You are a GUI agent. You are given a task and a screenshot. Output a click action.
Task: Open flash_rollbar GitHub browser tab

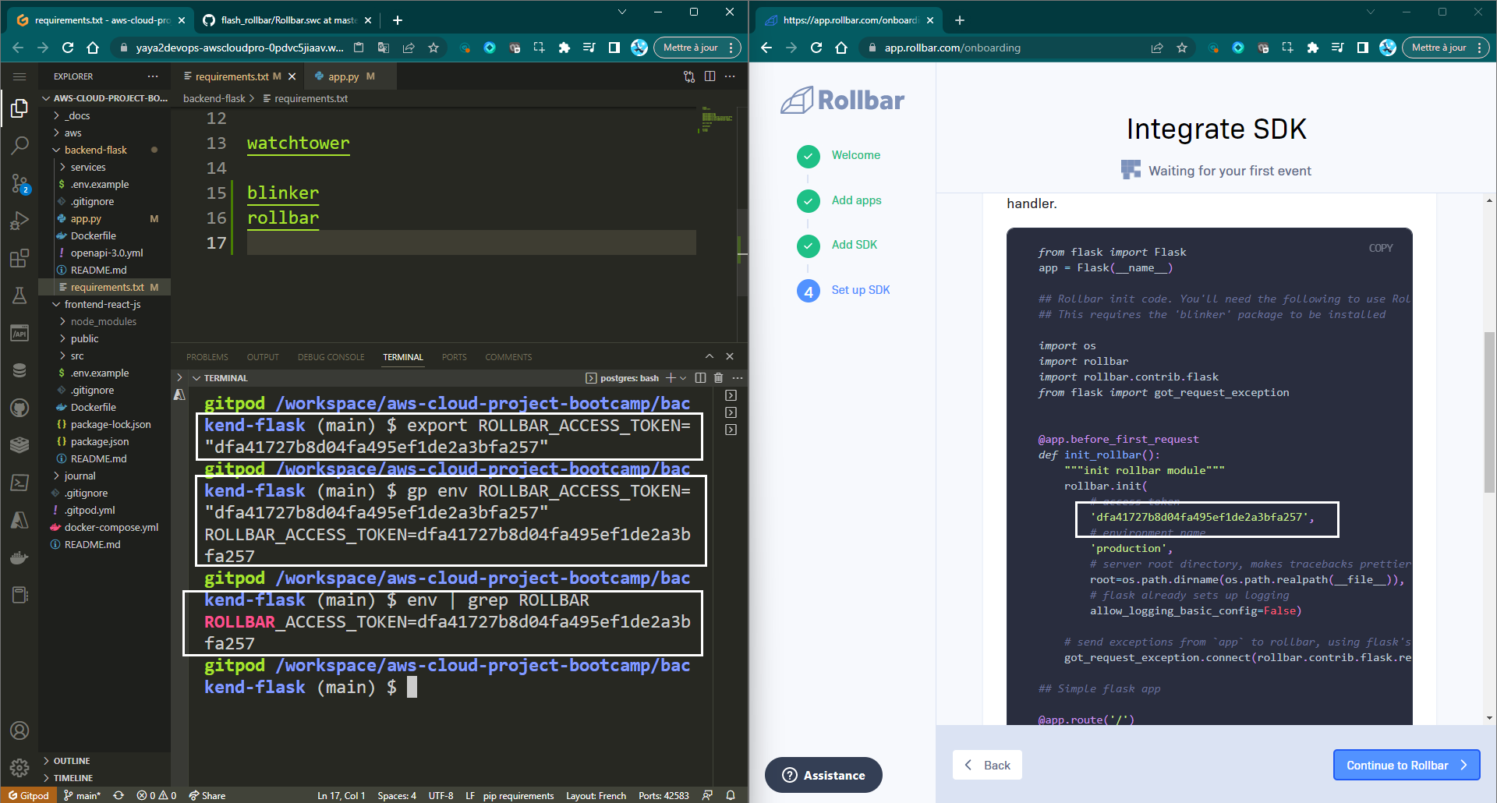[x=287, y=20]
